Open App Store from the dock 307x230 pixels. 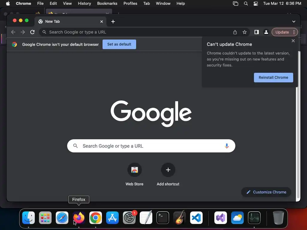112,218
